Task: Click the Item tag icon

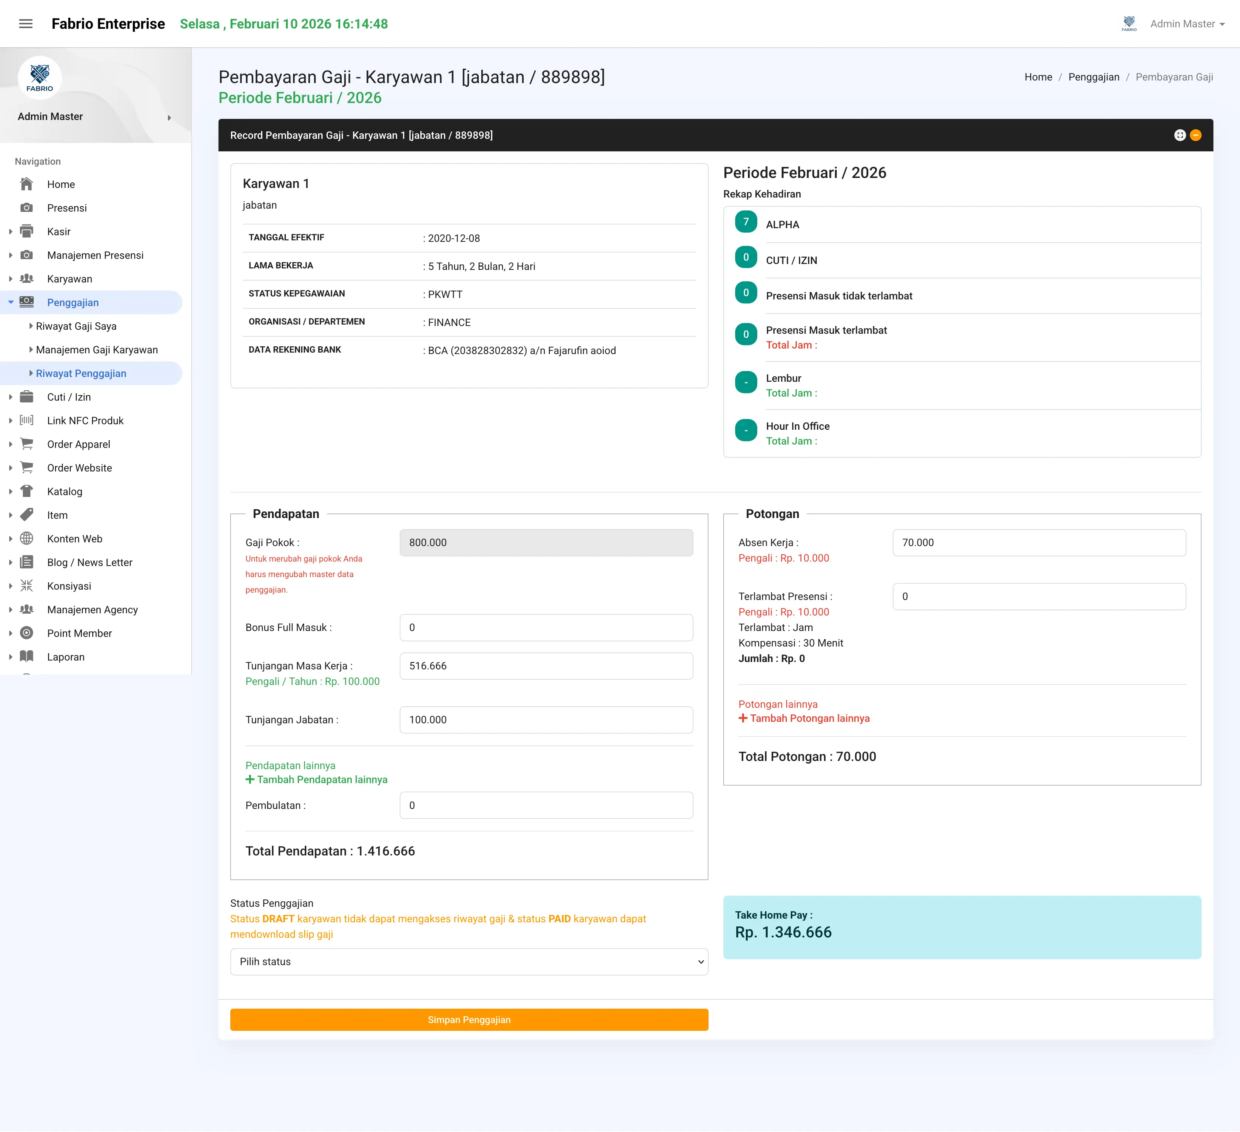Action: coord(27,514)
